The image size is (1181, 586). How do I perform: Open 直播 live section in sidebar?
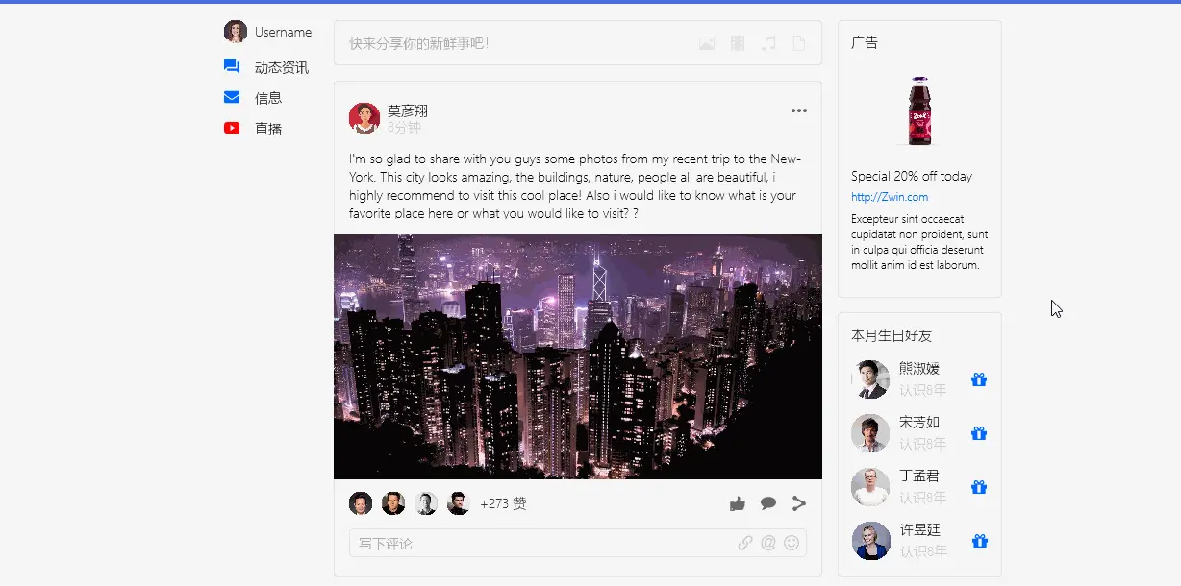pyautogui.click(x=253, y=129)
